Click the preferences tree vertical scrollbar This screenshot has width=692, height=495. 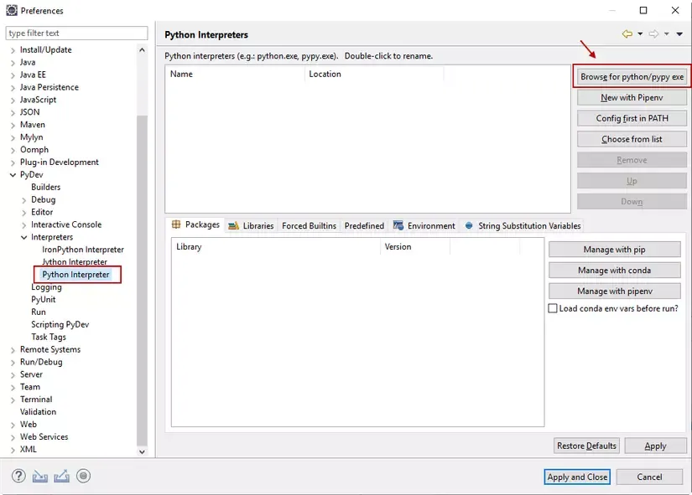tap(142, 251)
